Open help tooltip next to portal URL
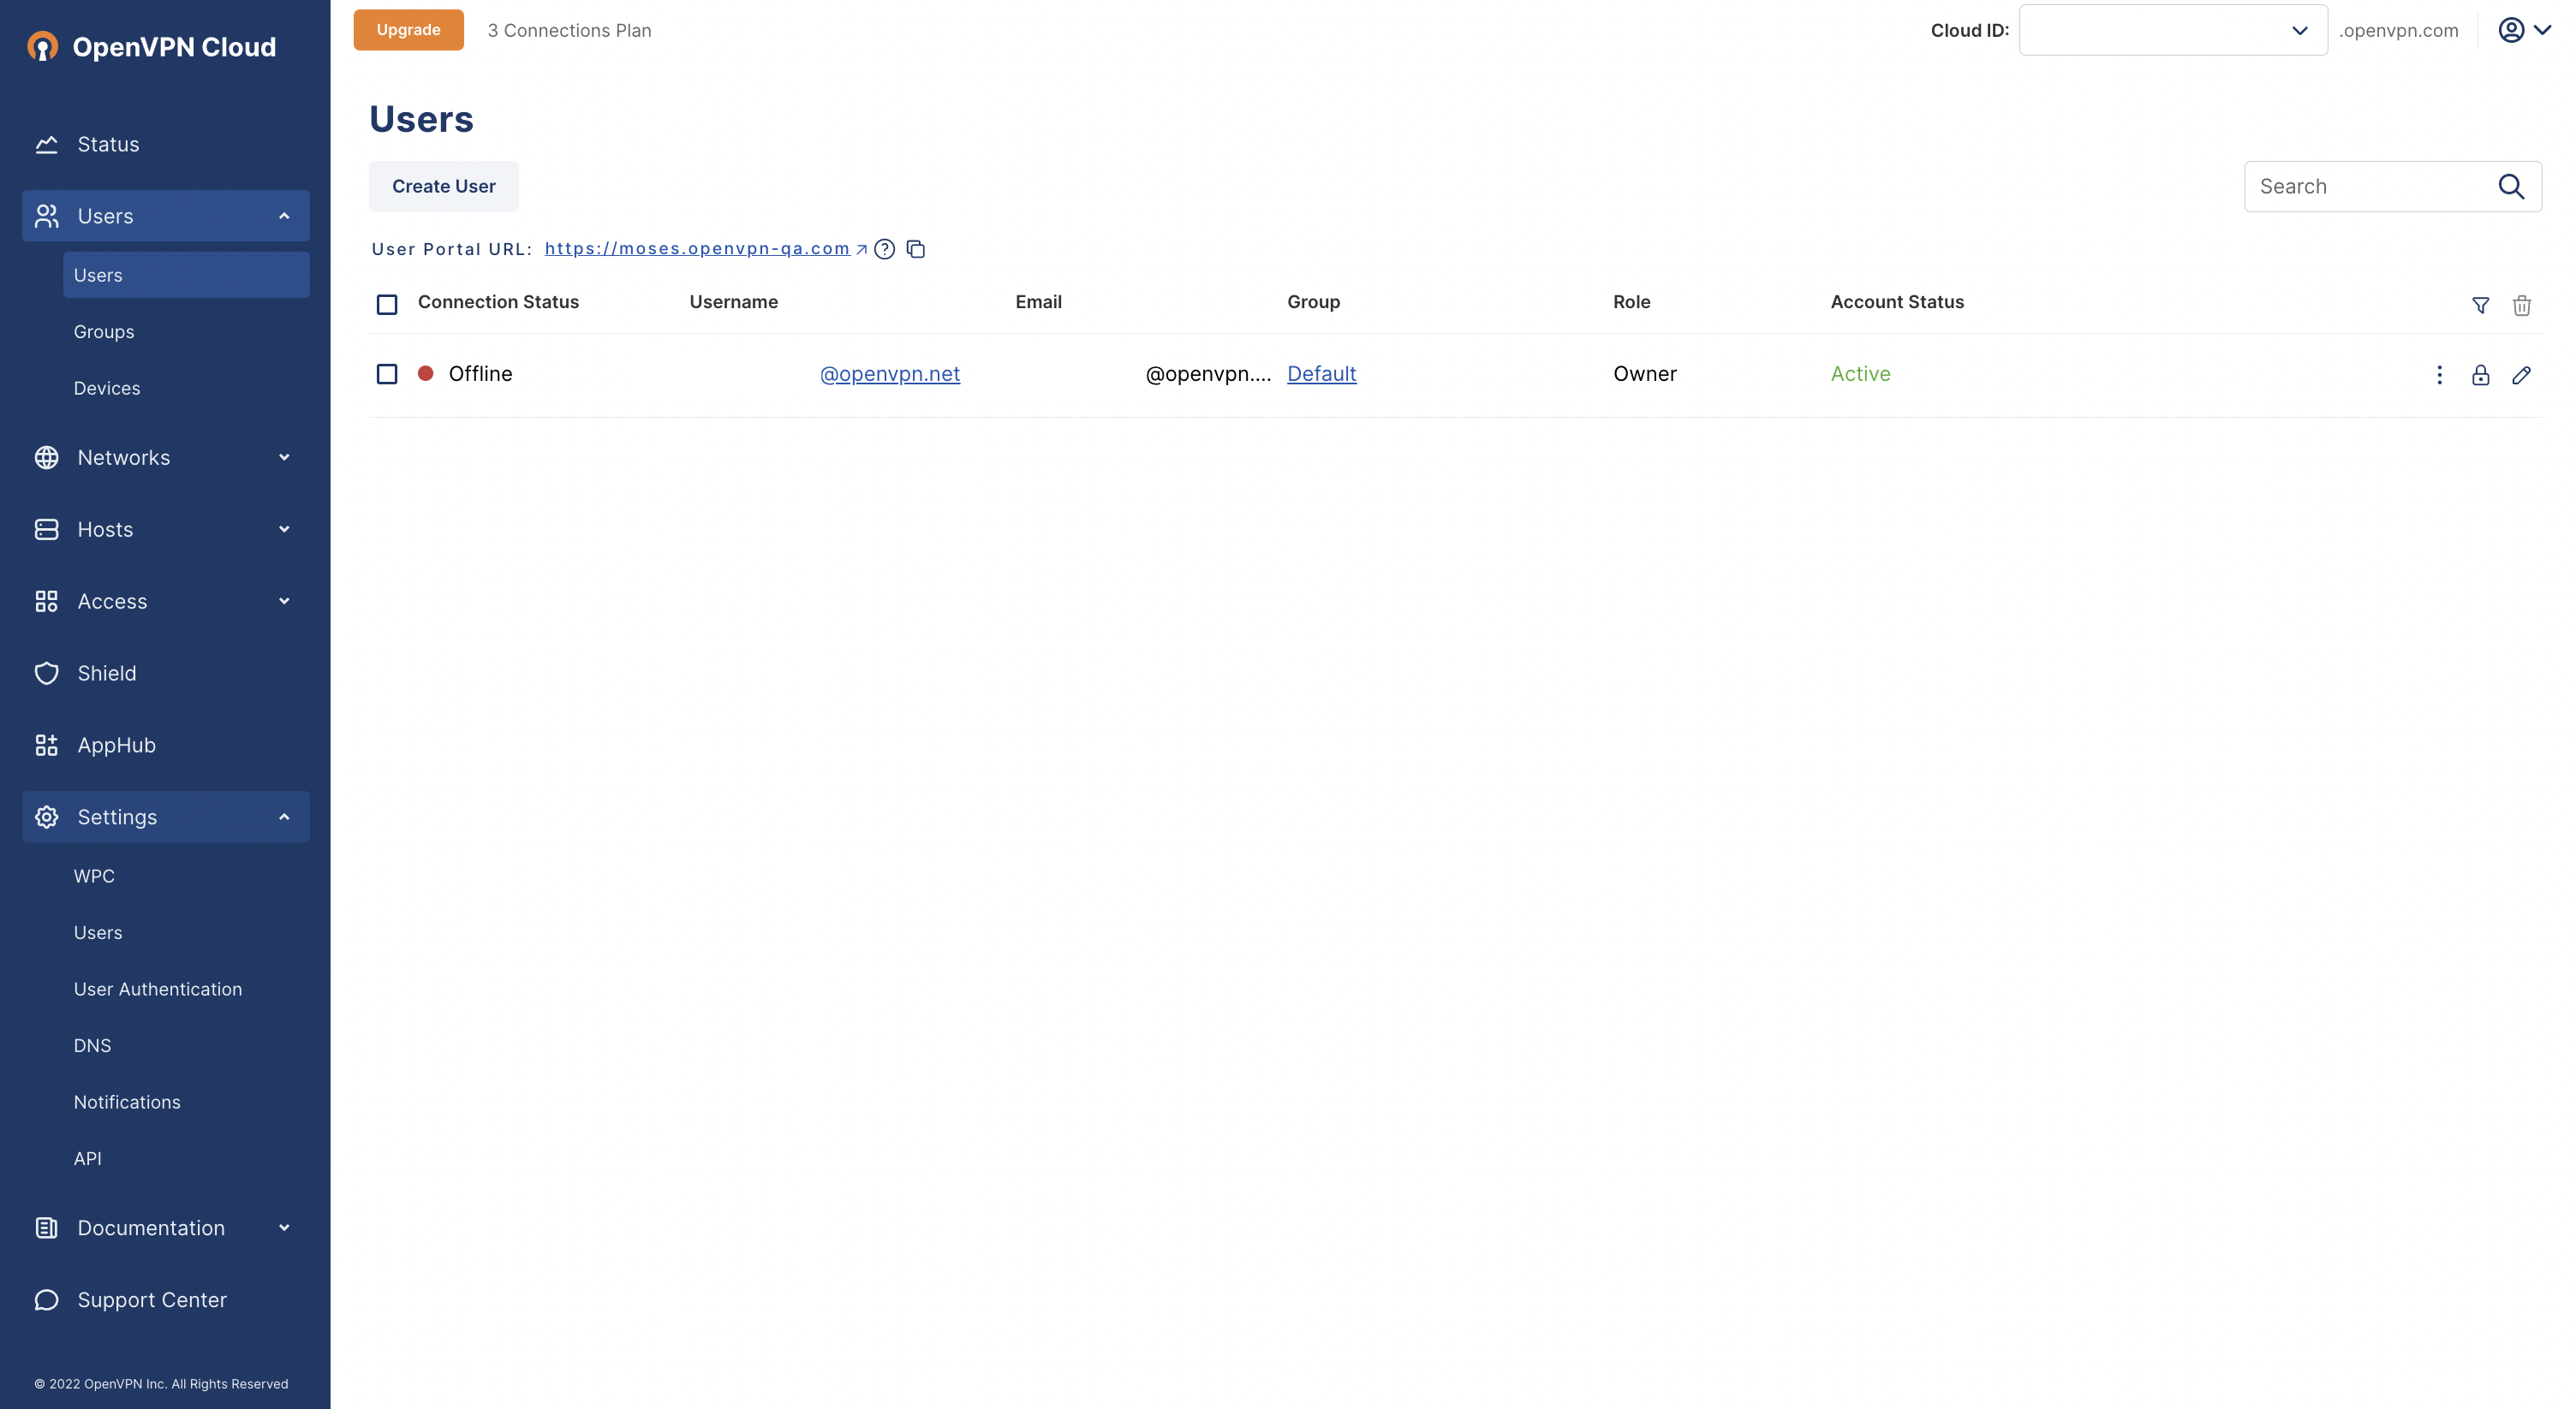This screenshot has width=2576, height=1409. click(884, 249)
